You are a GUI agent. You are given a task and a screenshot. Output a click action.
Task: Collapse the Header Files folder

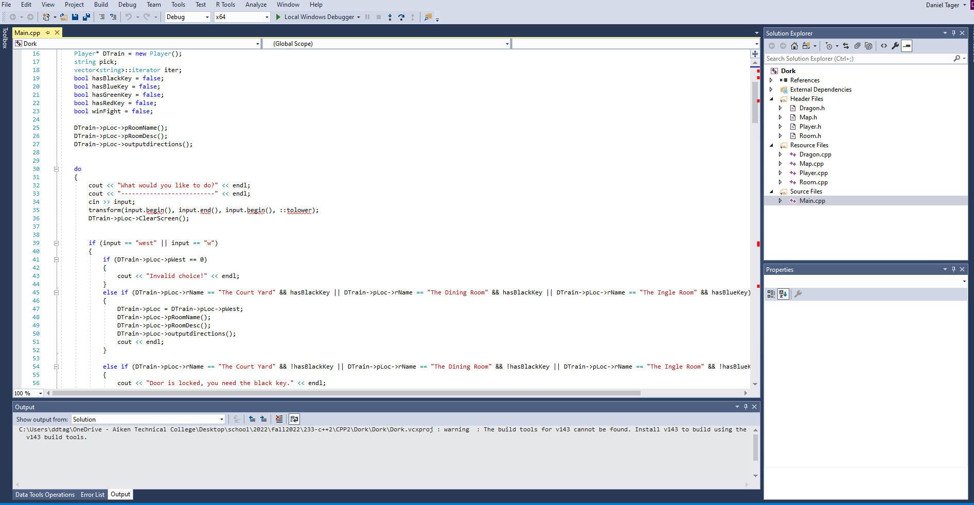(x=771, y=99)
